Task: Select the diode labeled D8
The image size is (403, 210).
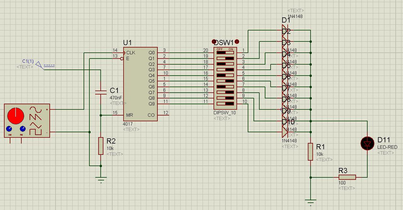Action: click(x=285, y=99)
